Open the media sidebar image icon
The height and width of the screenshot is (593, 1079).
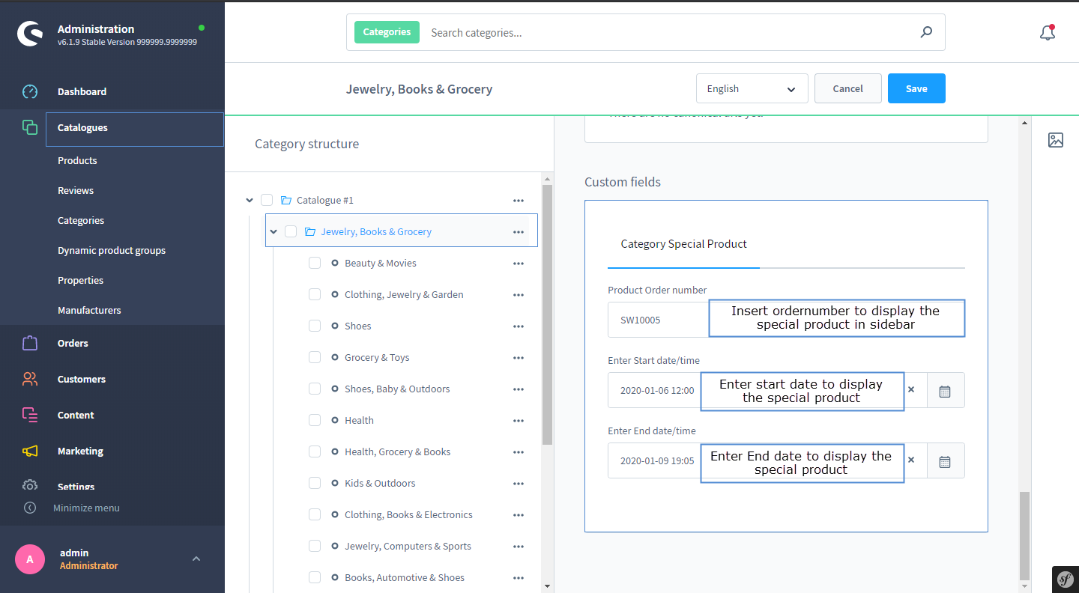click(1056, 140)
